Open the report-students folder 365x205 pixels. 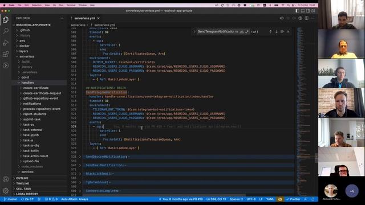pos(35,114)
